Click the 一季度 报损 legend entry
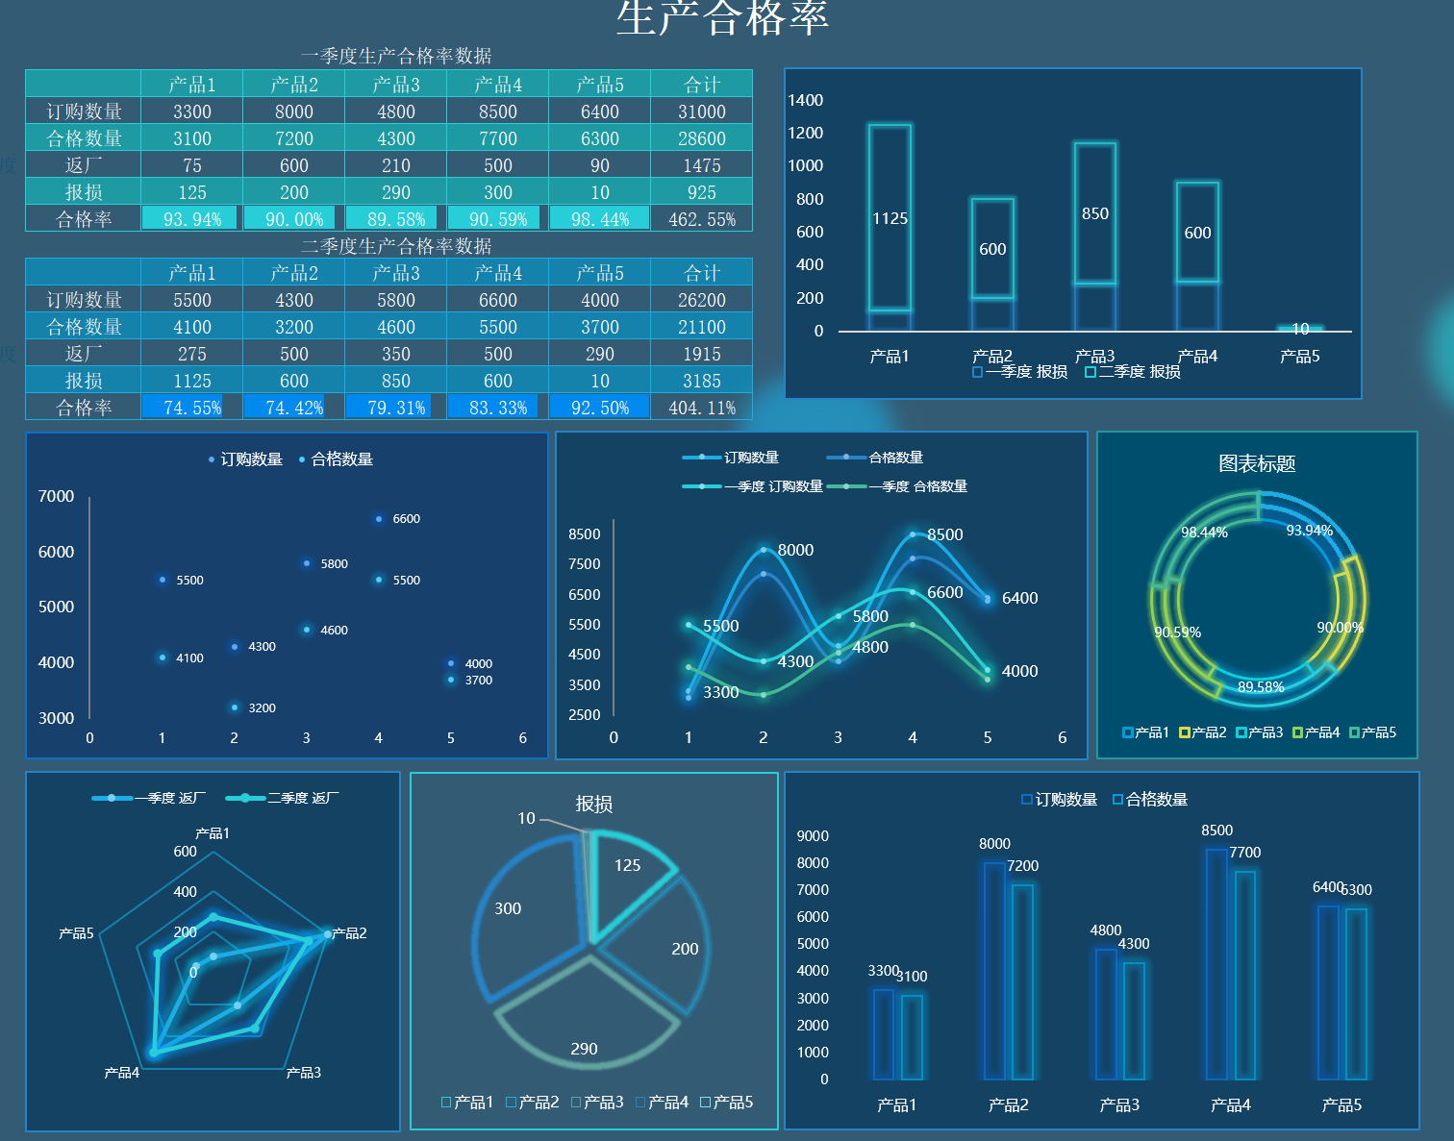Viewport: 1454px width, 1141px height. [1020, 372]
